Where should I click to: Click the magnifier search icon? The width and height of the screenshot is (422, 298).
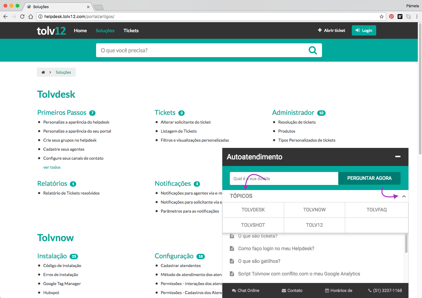(x=313, y=50)
